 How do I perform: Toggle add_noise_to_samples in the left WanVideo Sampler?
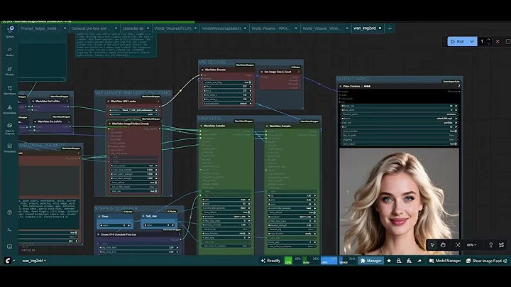(226, 246)
